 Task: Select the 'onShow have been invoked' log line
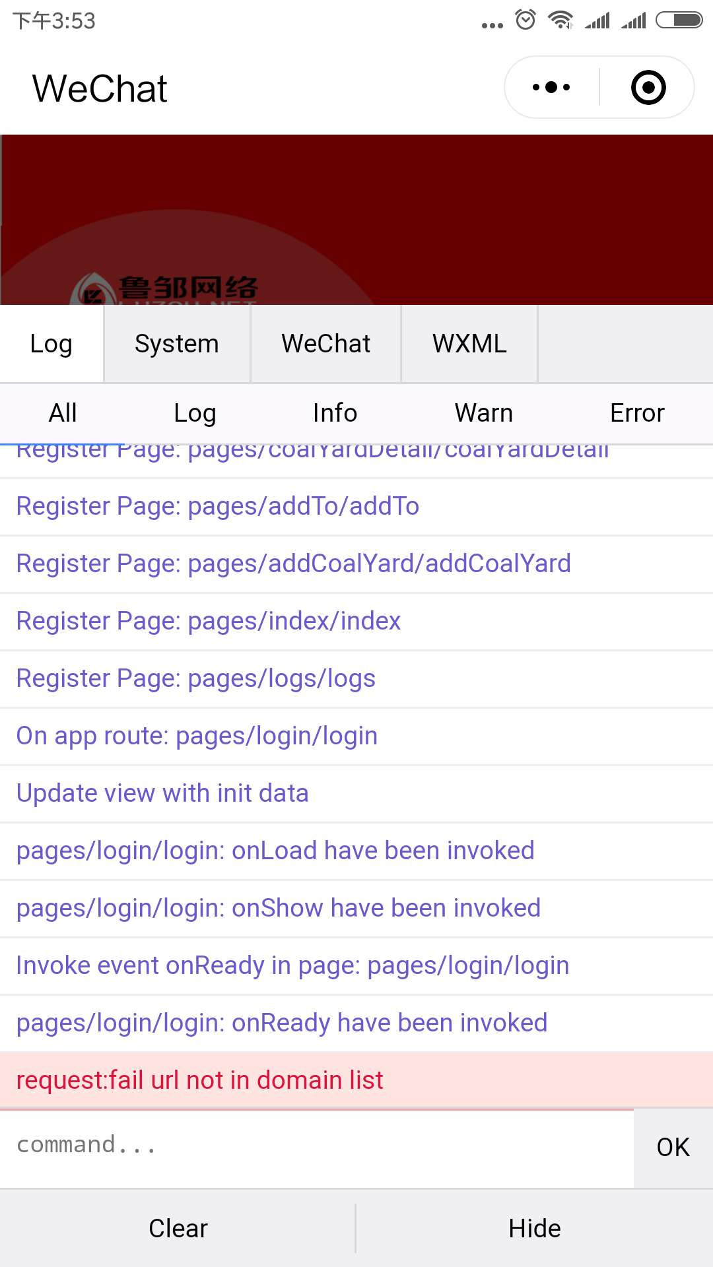pyautogui.click(x=356, y=908)
